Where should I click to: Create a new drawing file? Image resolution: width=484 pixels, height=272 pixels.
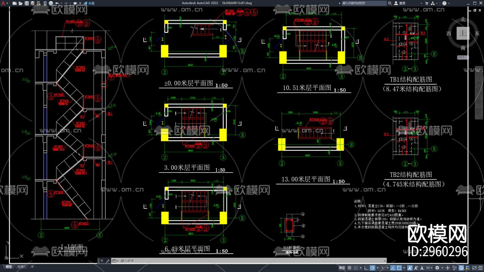[x=15, y=3]
